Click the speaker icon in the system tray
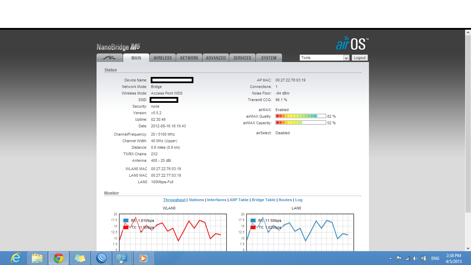Screen dimensions: 471x265 (x=415, y=258)
